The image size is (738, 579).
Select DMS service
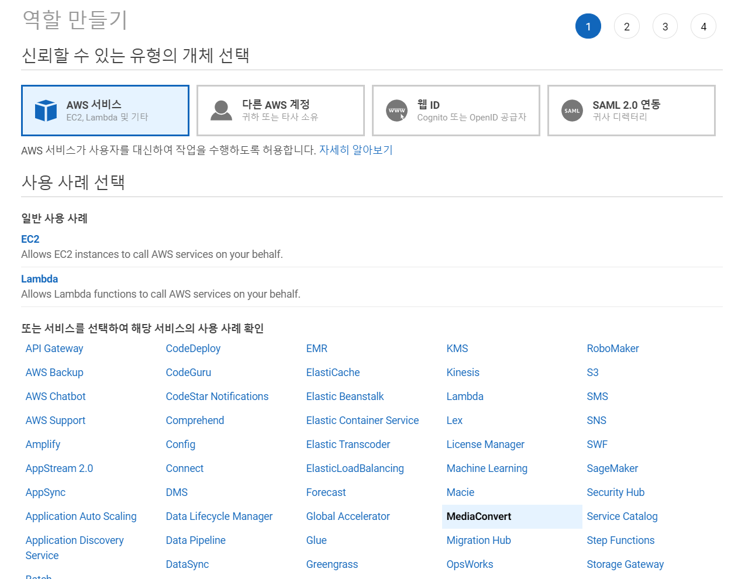pyautogui.click(x=177, y=492)
